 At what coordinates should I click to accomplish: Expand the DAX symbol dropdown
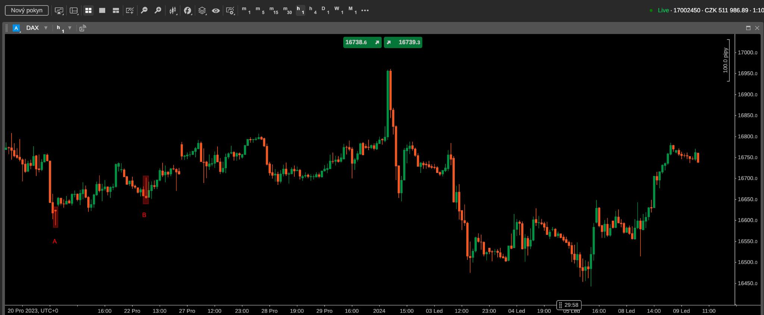(x=46, y=28)
